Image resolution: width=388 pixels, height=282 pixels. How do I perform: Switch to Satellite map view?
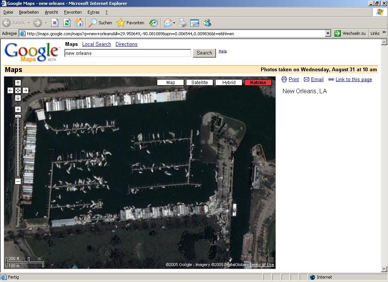click(x=199, y=82)
